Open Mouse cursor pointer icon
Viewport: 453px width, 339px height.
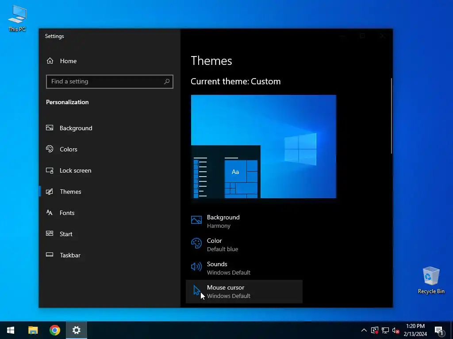(197, 290)
